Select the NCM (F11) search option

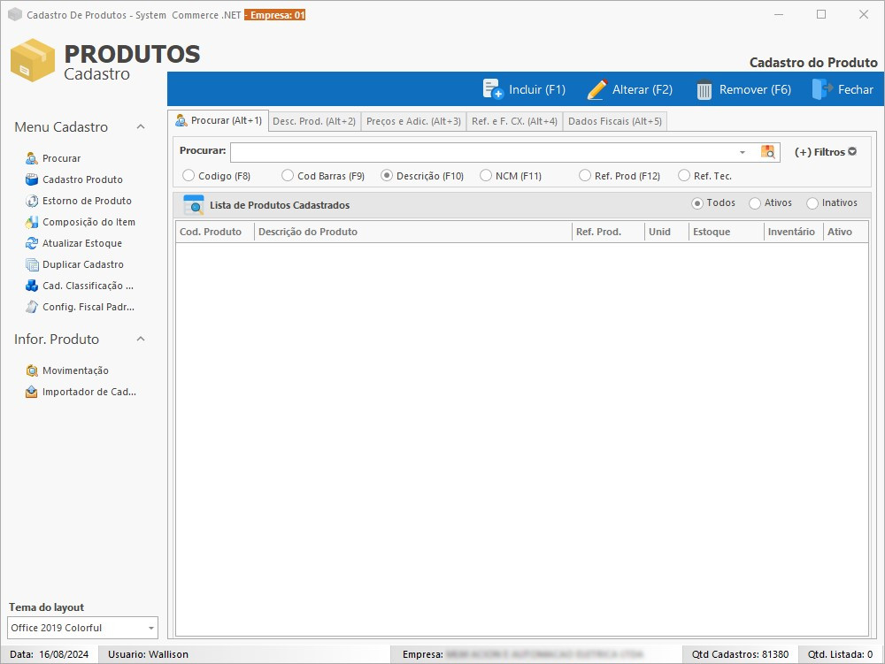coord(486,176)
